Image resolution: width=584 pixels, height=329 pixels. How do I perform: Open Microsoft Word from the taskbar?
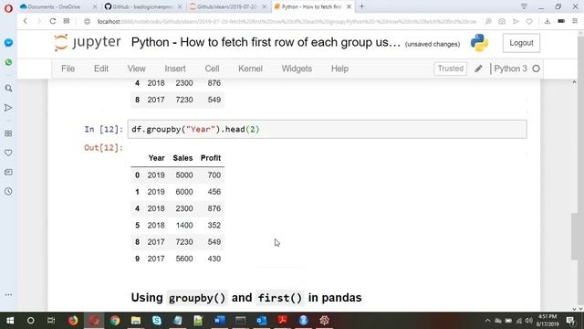click(x=219, y=321)
